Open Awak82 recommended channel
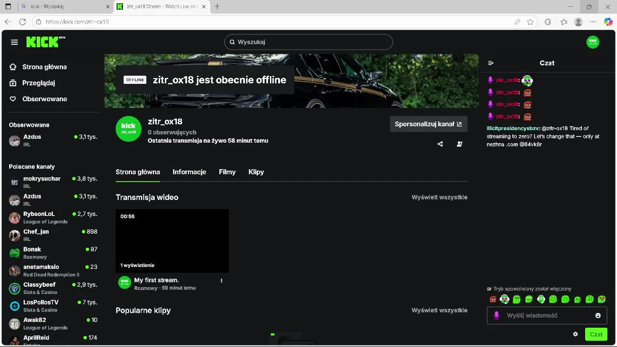Viewport: 617px width, 347px height. [53, 323]
